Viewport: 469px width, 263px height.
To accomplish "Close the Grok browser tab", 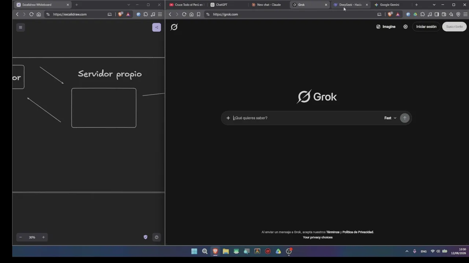I will (x=326, y=5).
